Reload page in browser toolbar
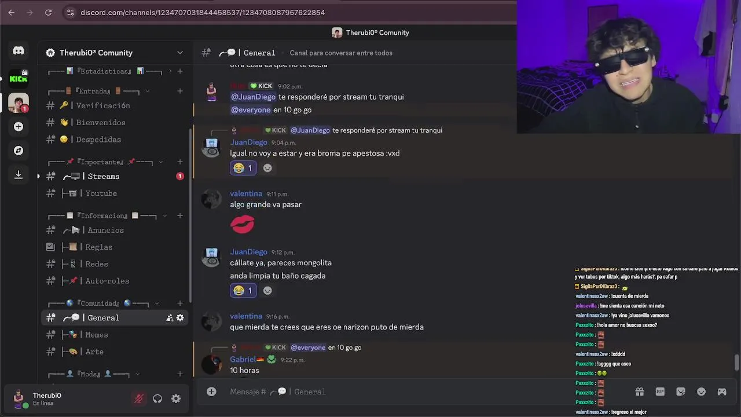Screen dimensions: 741x417 (x=48, y=12)
